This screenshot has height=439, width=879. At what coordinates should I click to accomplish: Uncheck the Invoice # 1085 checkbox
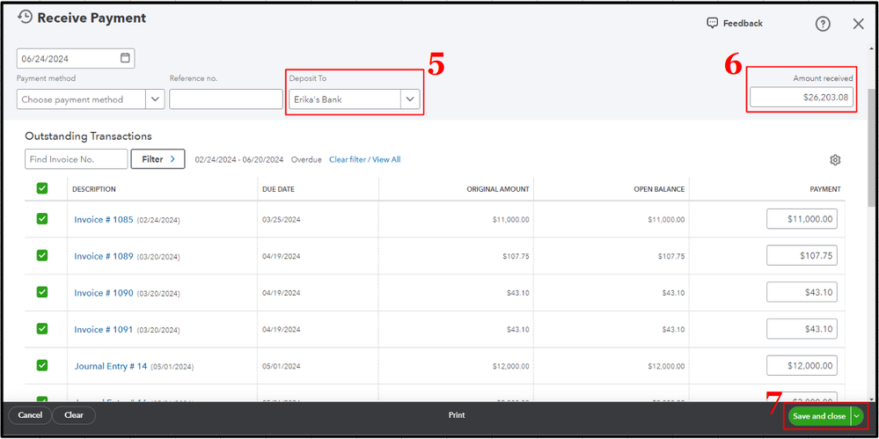[42, 219]
